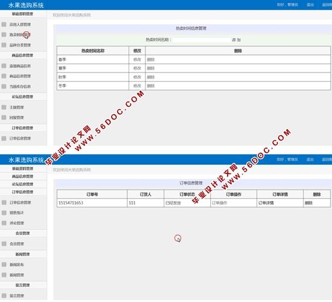Click 删除 in the 夏季 row

[x=151, y=68]
